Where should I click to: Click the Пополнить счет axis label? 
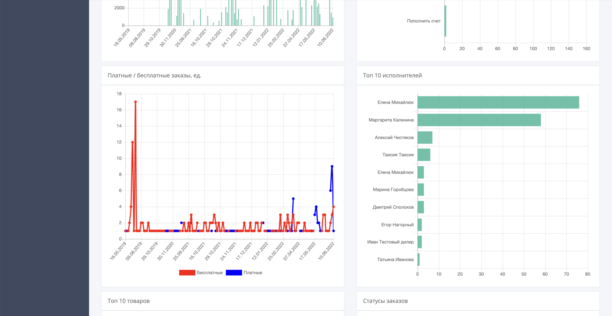[424, 21]
